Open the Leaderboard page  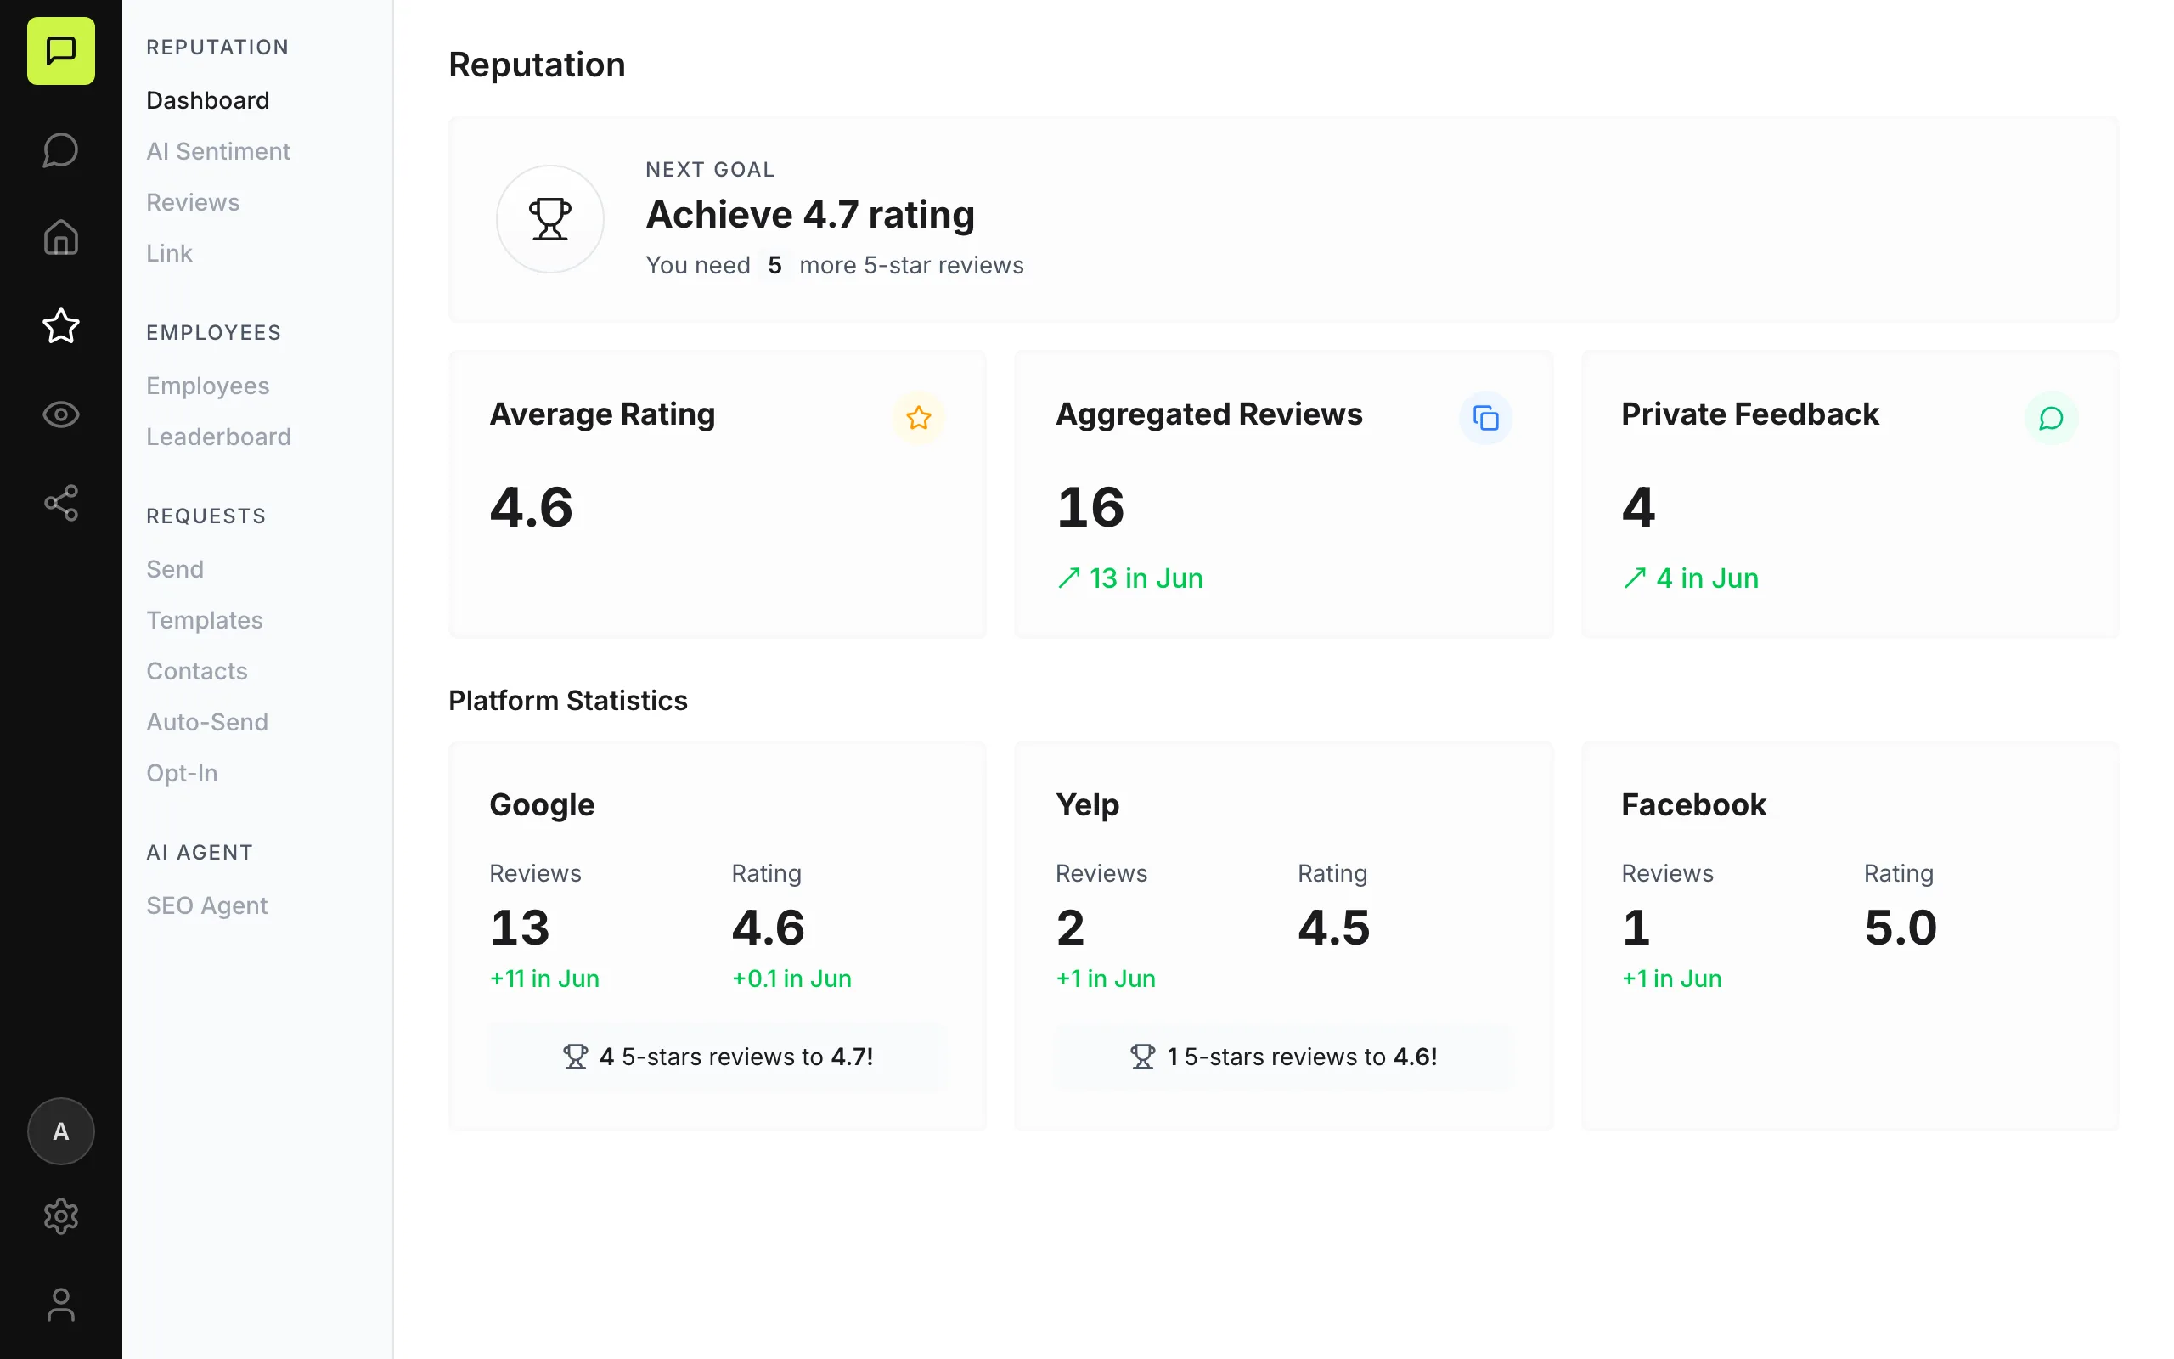218,437
